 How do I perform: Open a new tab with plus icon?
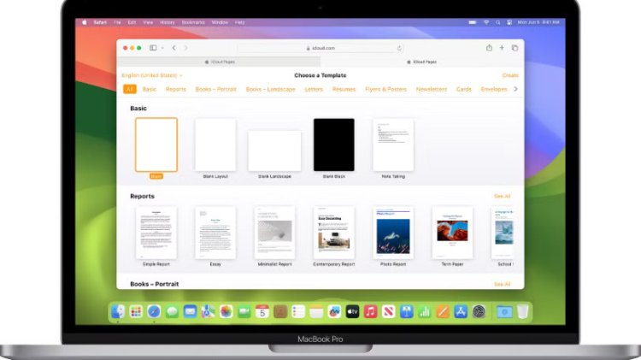click(x=502, y=48)
